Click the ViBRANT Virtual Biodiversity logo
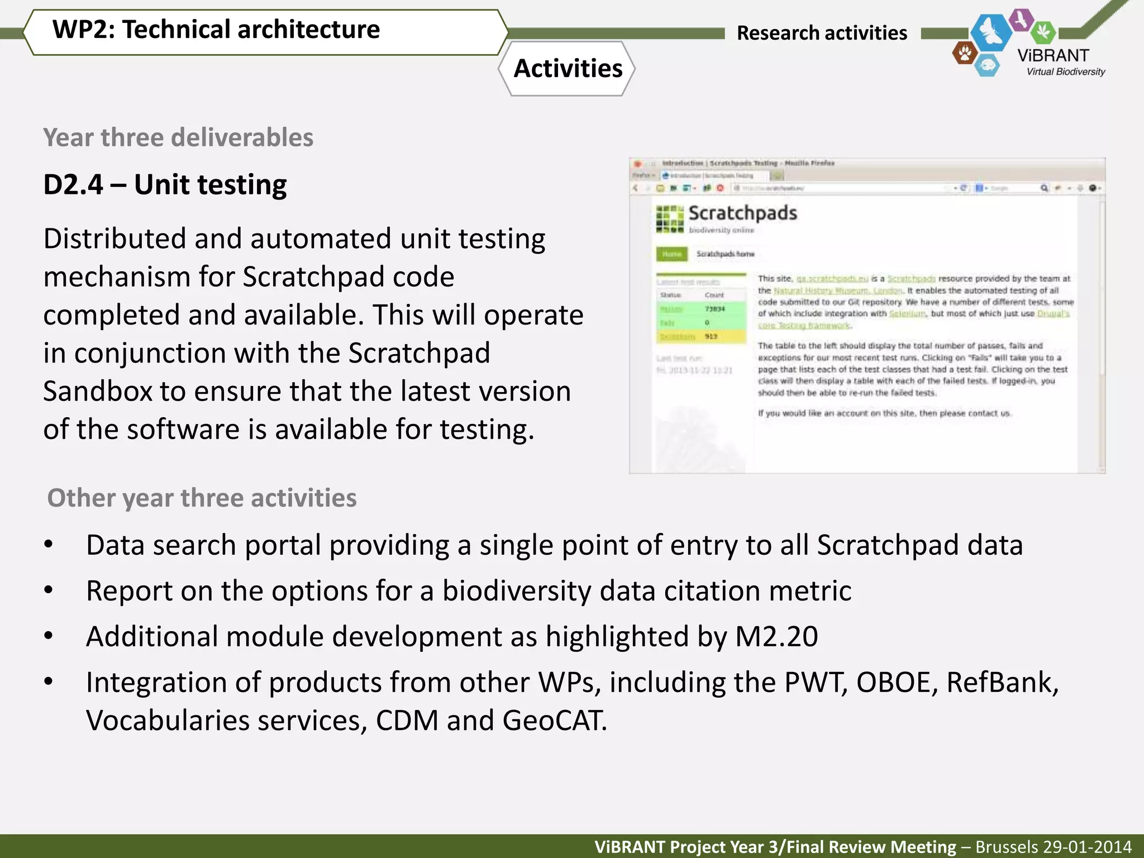This screenshot has height=858, width=1144. point(1029,43)
